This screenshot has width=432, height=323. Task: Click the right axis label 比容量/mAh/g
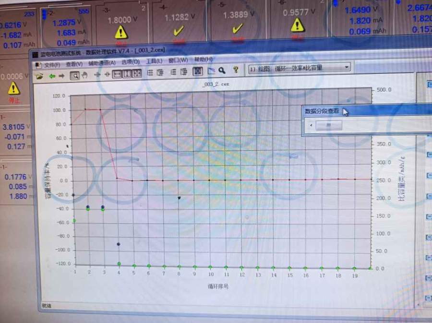pyautogui.click(x=401, y=179)
